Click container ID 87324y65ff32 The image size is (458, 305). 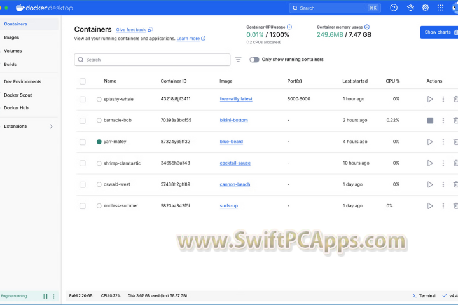(176, 142)
